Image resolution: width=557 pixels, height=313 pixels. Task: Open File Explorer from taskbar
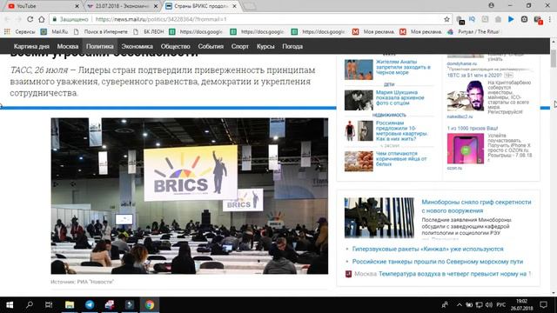coord(70,305)
